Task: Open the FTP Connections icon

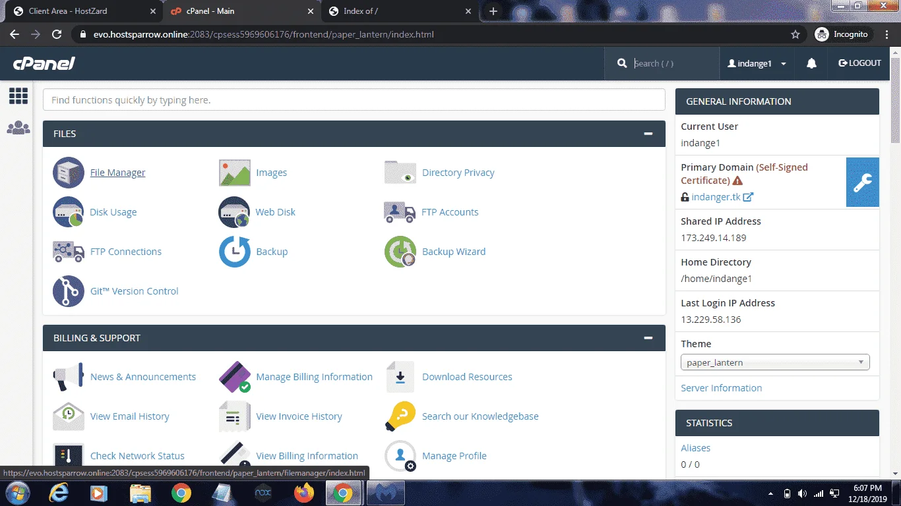Action: click(69, 252)
